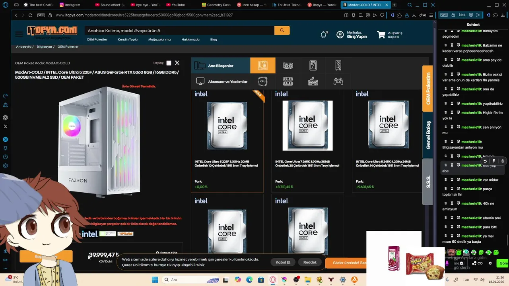The image size is (509, 286).
Task: Open the browser snapshot tool icon
Action: (361, 15)
